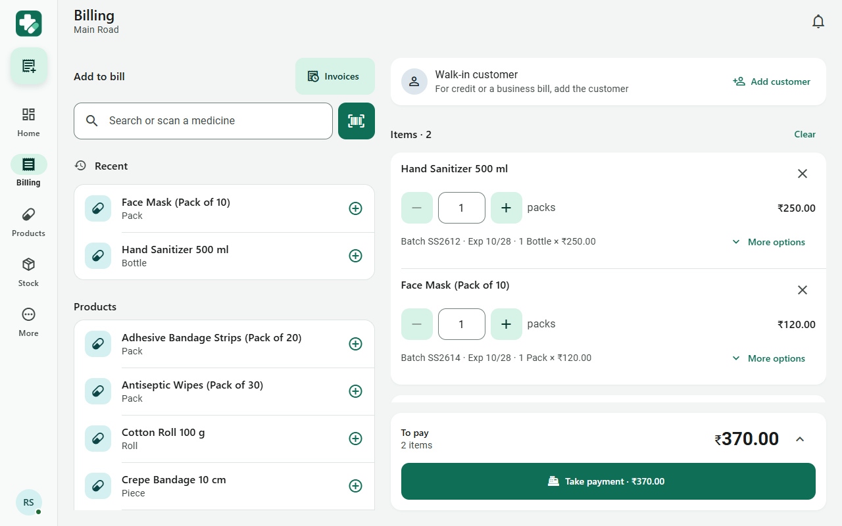Screen dimensions: 842x526
Task: Click the Walk-in customer avatar icon
Action: coord(414,82)
